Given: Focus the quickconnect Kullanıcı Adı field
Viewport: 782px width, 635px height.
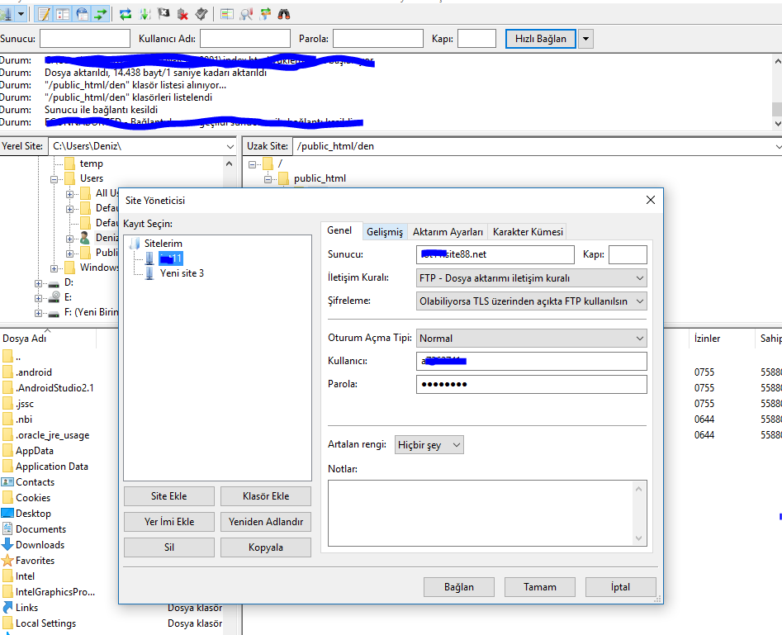Looking at the screenshot, I should [245, 39].
